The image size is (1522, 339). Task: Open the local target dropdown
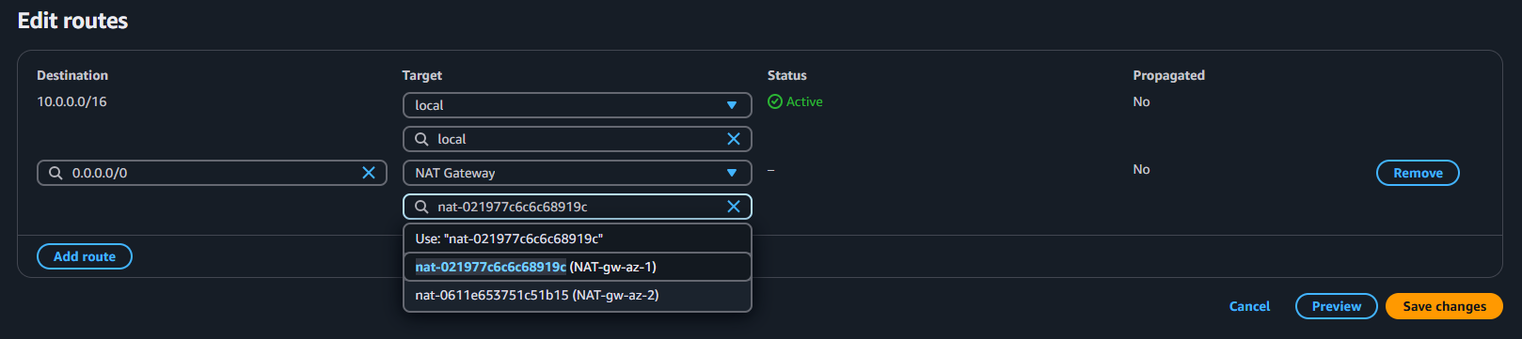click(578, 105)
